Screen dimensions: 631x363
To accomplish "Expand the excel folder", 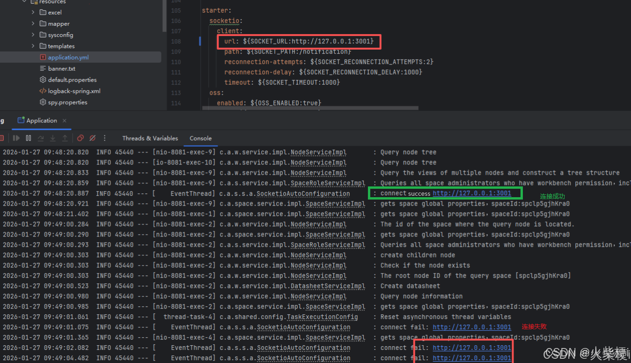I will click(x=33, y=12).
